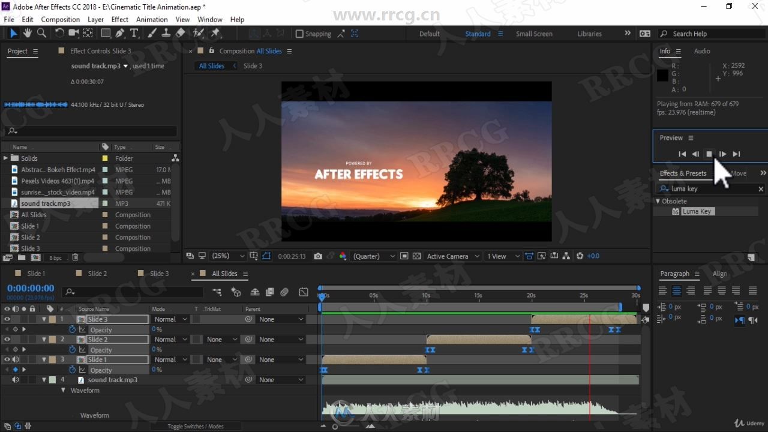
Task: Select the Puppet Pin tool
Action: tap(216, 33)
